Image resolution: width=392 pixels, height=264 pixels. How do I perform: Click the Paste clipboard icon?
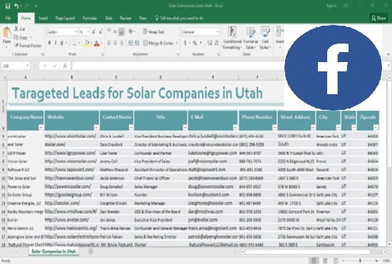coord(6,33)
